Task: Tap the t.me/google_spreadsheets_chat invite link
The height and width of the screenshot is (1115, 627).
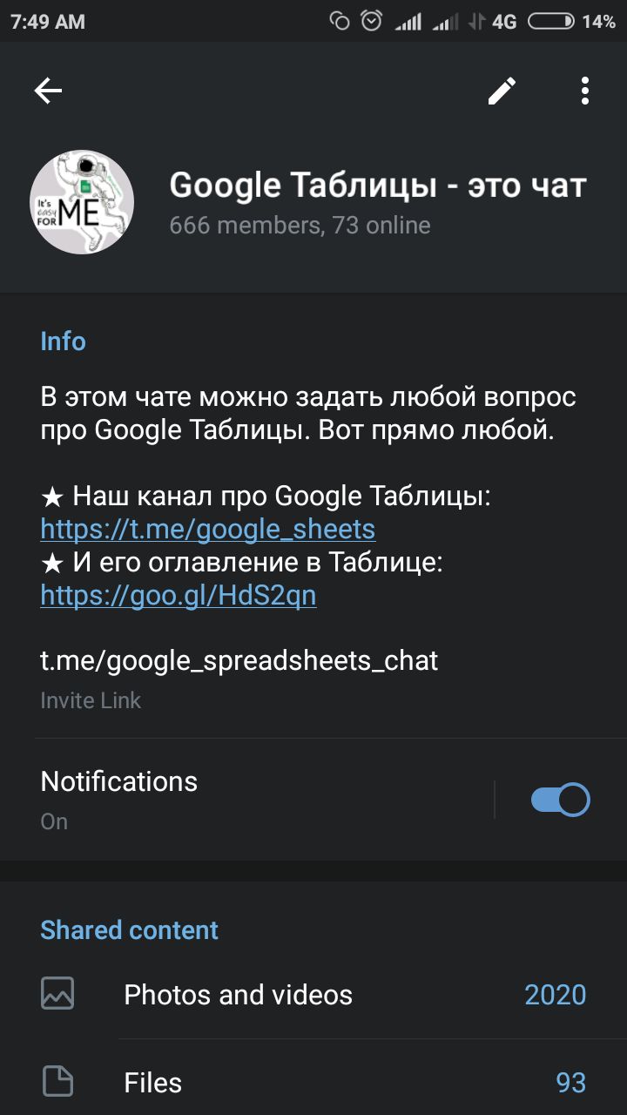Action: click(239, 660)
